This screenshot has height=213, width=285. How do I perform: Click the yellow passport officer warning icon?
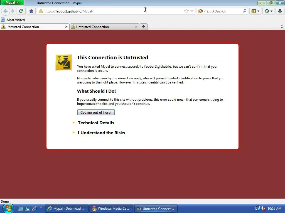click(x=64, y=62)
